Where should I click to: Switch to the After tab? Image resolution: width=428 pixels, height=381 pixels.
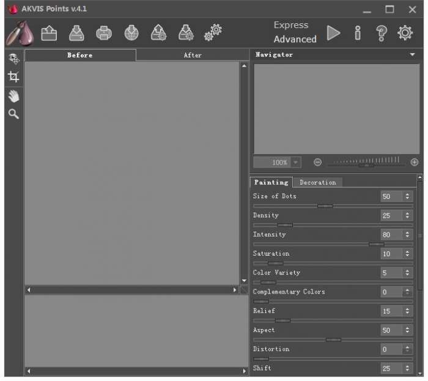pyautogui.click(x=193, y=55)
